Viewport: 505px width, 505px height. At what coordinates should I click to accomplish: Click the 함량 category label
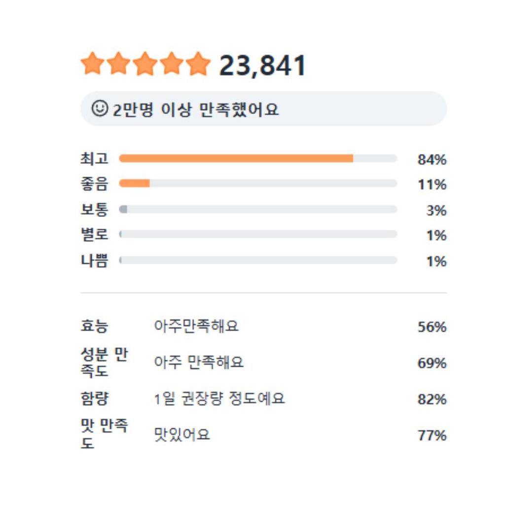94,398
